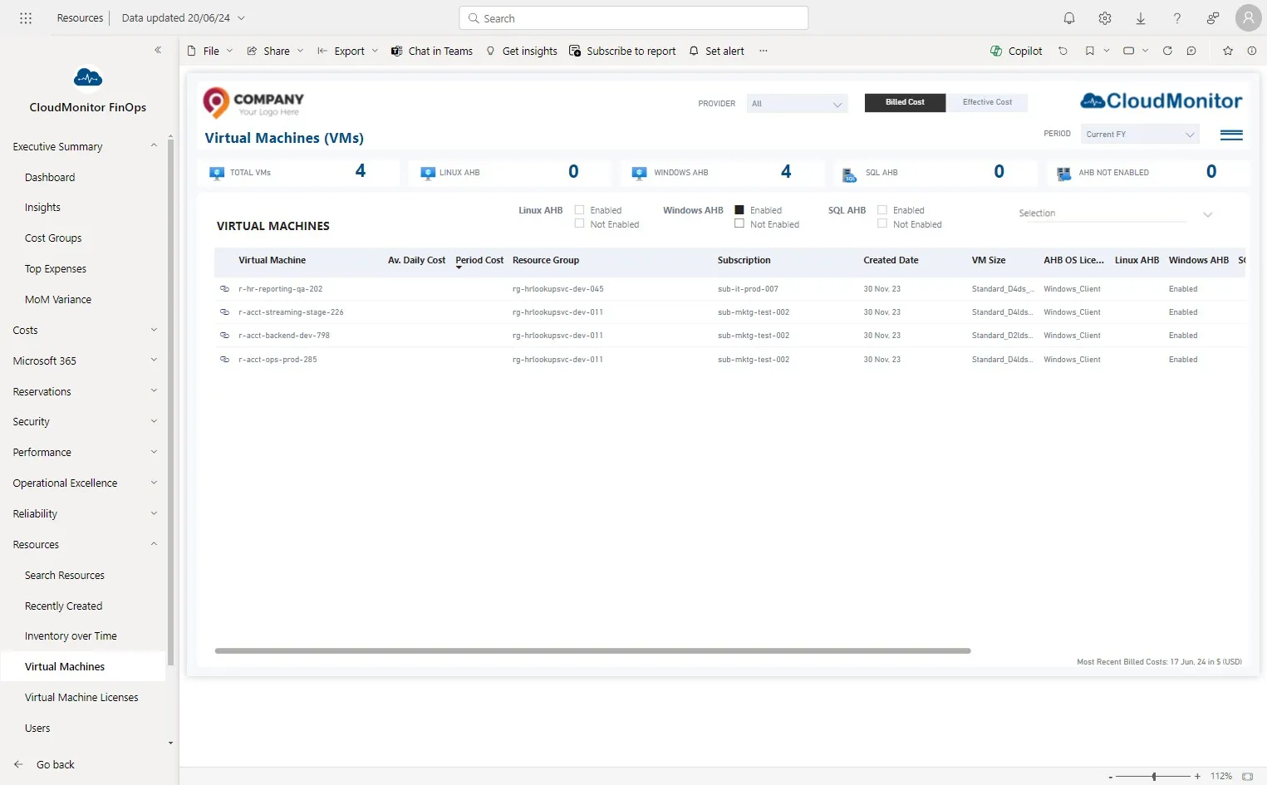The height and width of the screenshot is (785, 1267).
Task: Click the table horizontal scrollbar
Action: [592, 650]
